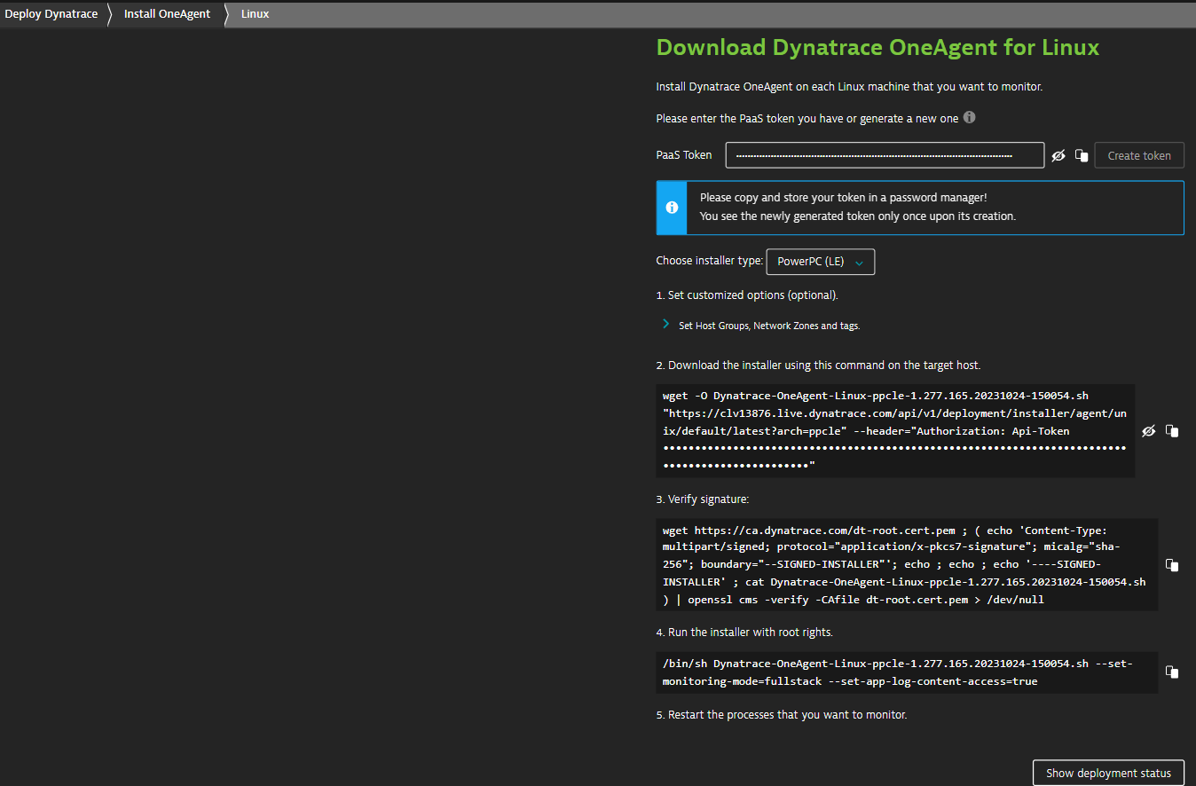Image resolution: width=1196 pixels, height=786 pixels.
Task: Click the installer run command code block
Action: click(x=907, y=672)
